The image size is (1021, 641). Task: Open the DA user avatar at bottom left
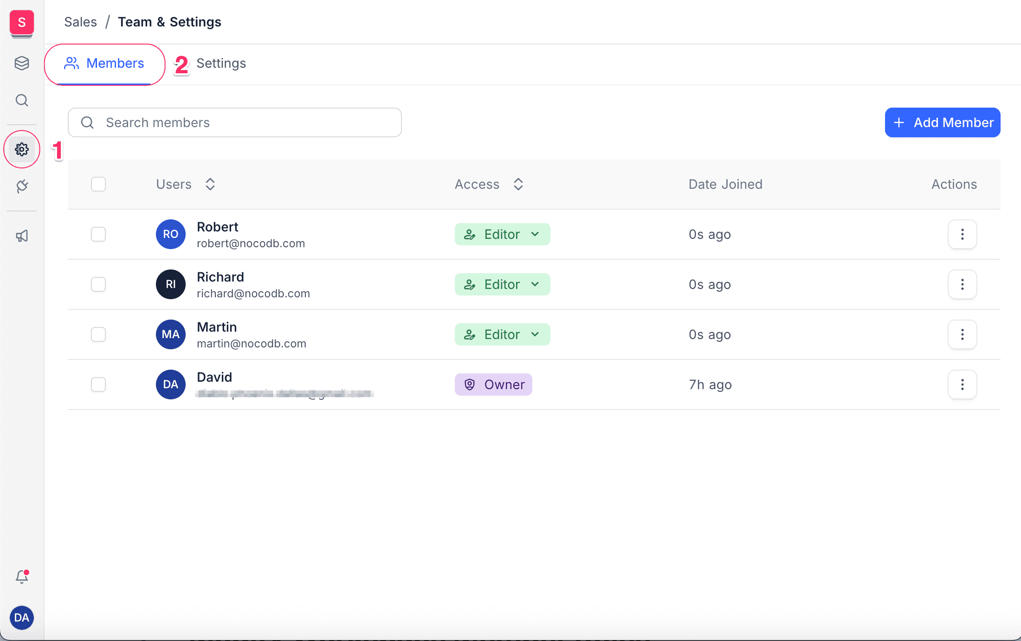point(22,617)
